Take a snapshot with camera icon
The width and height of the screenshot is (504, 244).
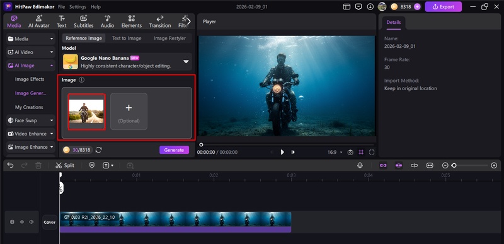pos(350,152)
